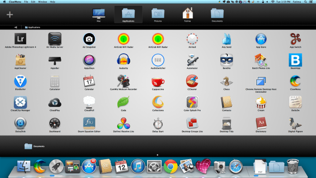This screenshot has width=316, height=178.
Task: Open Spotlight search in menu bar
Action: click(x=305, y=2)
